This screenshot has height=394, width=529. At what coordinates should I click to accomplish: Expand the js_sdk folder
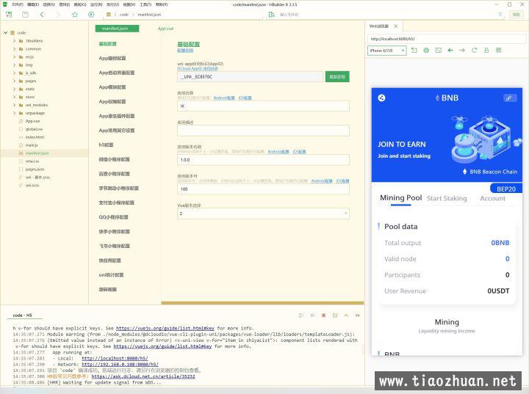(x=14, y=73)
